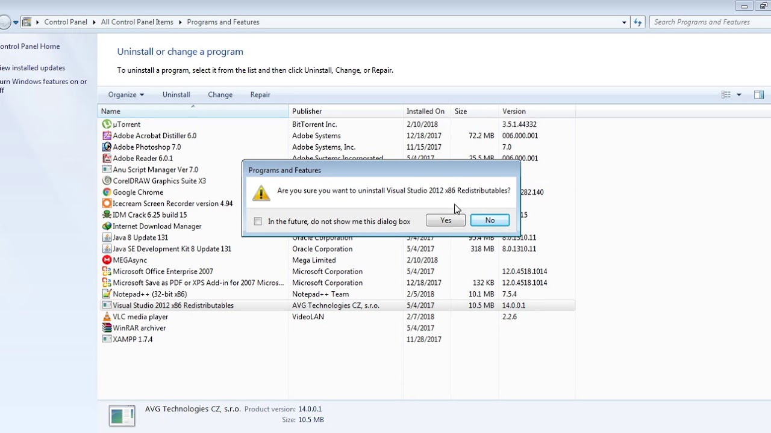The height and width of the screenshot is (433, 771).
Task: Sort by the Size column header
Action: (475, 111)
